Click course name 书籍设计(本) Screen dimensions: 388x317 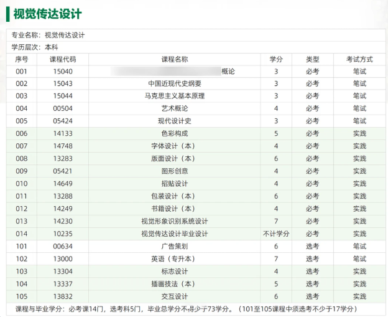pyautogui.click(x=173, y=209)
